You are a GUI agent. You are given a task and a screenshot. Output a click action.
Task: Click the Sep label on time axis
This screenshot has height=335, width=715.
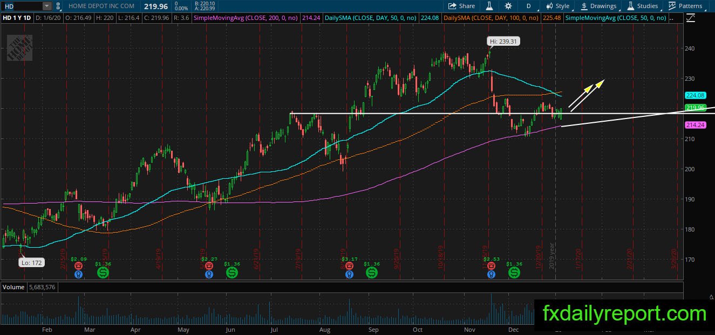point(373,329)
